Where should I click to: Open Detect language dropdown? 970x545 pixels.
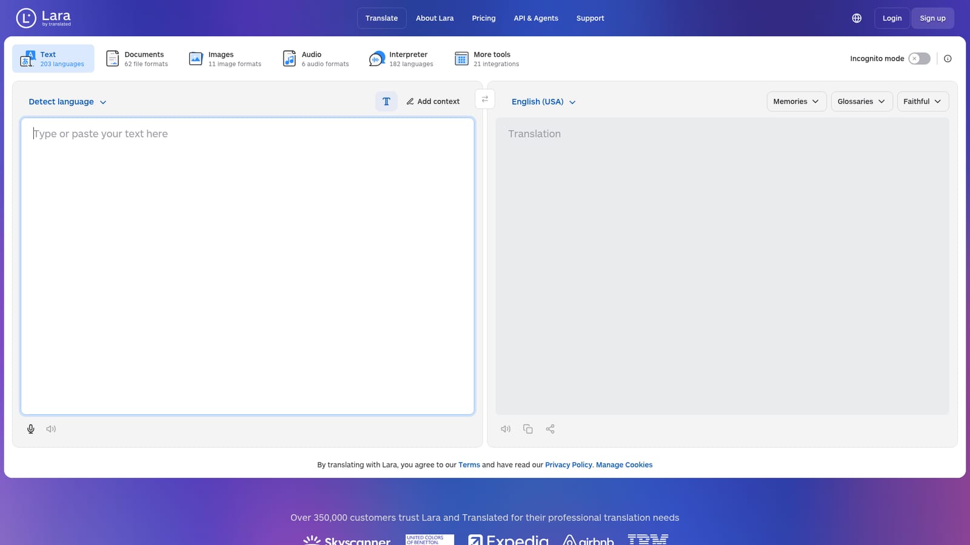[x=67, y=102]
